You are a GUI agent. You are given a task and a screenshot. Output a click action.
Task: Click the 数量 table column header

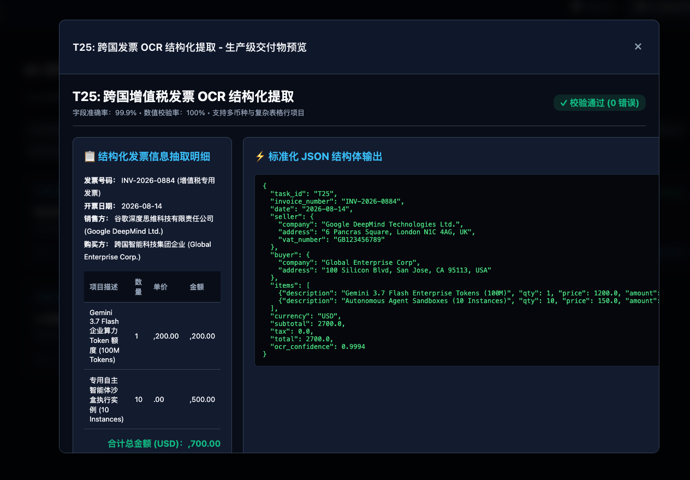pyautogui.click(x=139, y=287)
